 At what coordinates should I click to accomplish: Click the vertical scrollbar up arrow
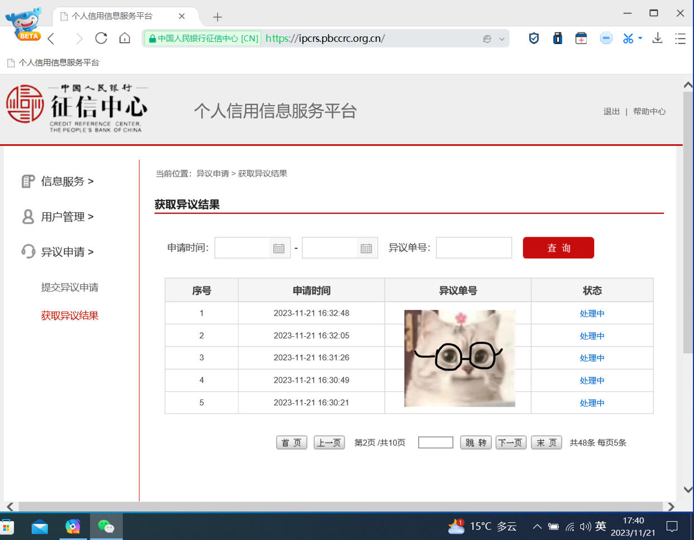(x=688, y=85)
